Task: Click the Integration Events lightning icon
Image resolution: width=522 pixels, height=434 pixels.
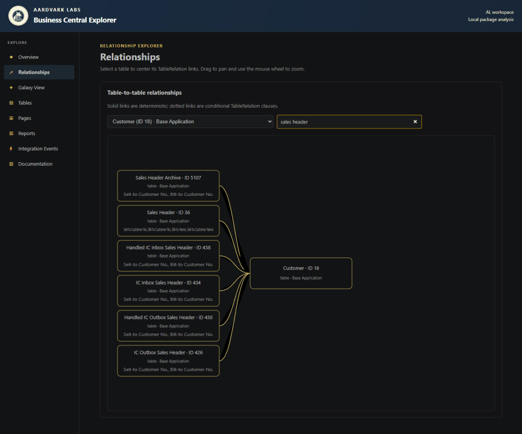Action: tap(11, 149)
